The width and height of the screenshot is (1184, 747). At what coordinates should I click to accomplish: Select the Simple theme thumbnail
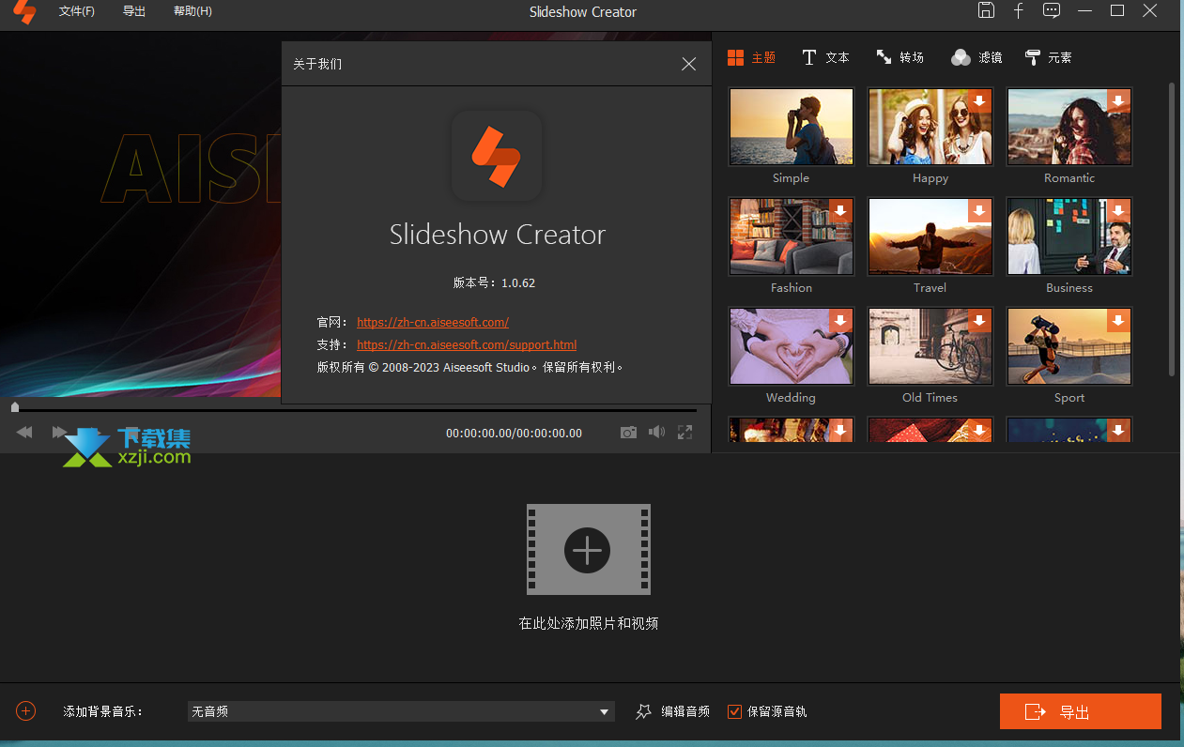click(x=792, y=127)
